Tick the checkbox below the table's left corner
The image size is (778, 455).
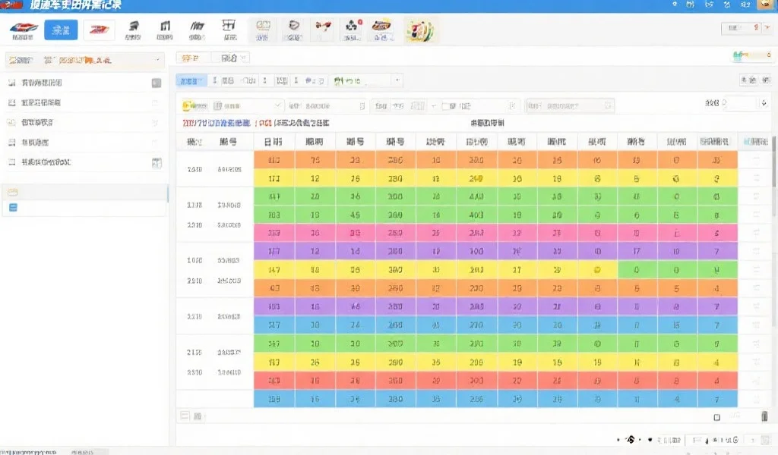point(184,416)
